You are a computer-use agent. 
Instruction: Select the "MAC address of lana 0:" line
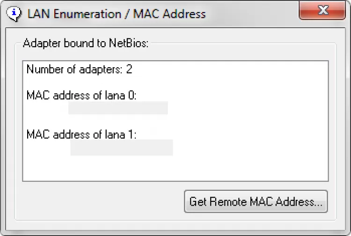(x=81, y=95)
